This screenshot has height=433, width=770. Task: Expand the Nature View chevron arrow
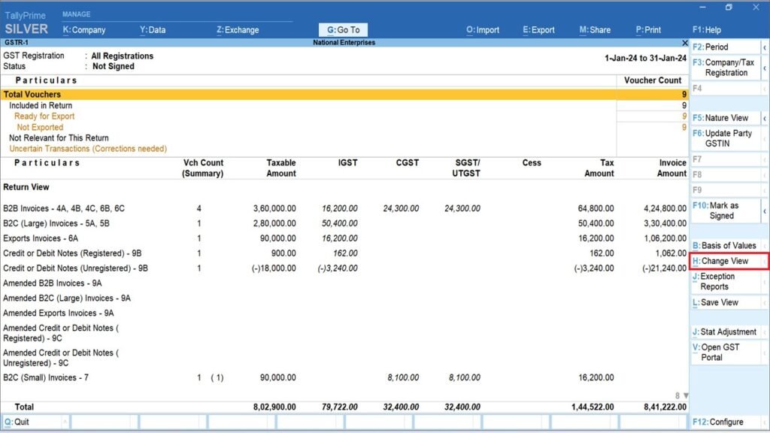pos(763,118)
